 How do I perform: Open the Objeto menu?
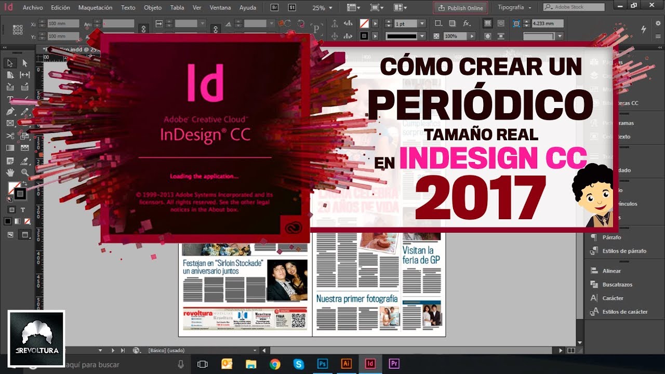tap(153, 8)
